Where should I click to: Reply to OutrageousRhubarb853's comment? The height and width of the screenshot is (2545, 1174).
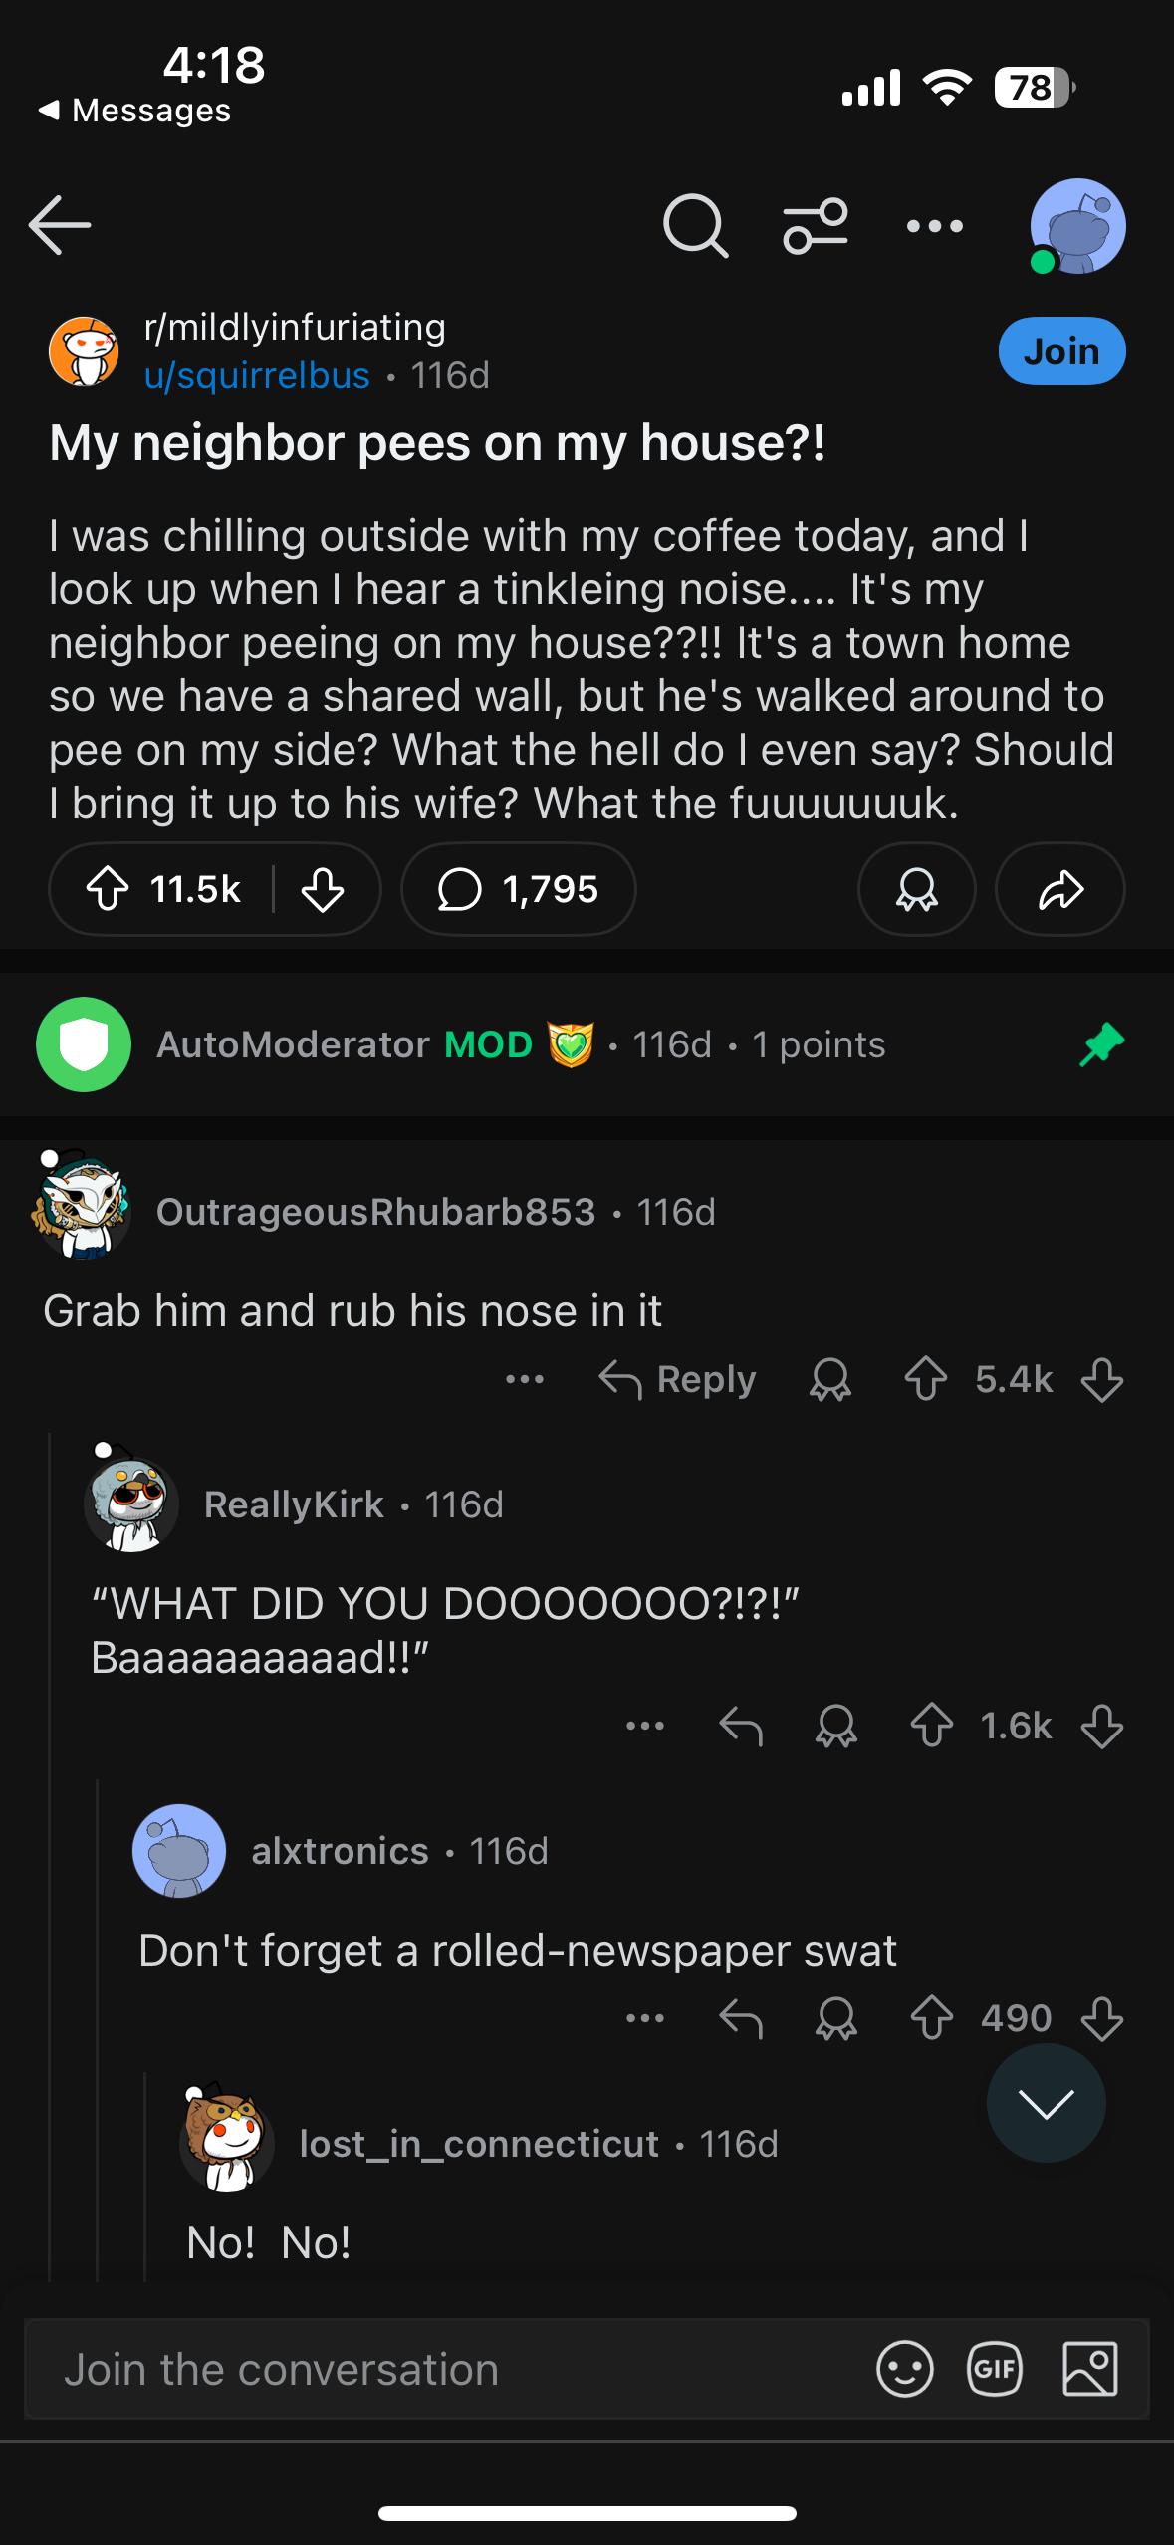[x=678, y=1380]
